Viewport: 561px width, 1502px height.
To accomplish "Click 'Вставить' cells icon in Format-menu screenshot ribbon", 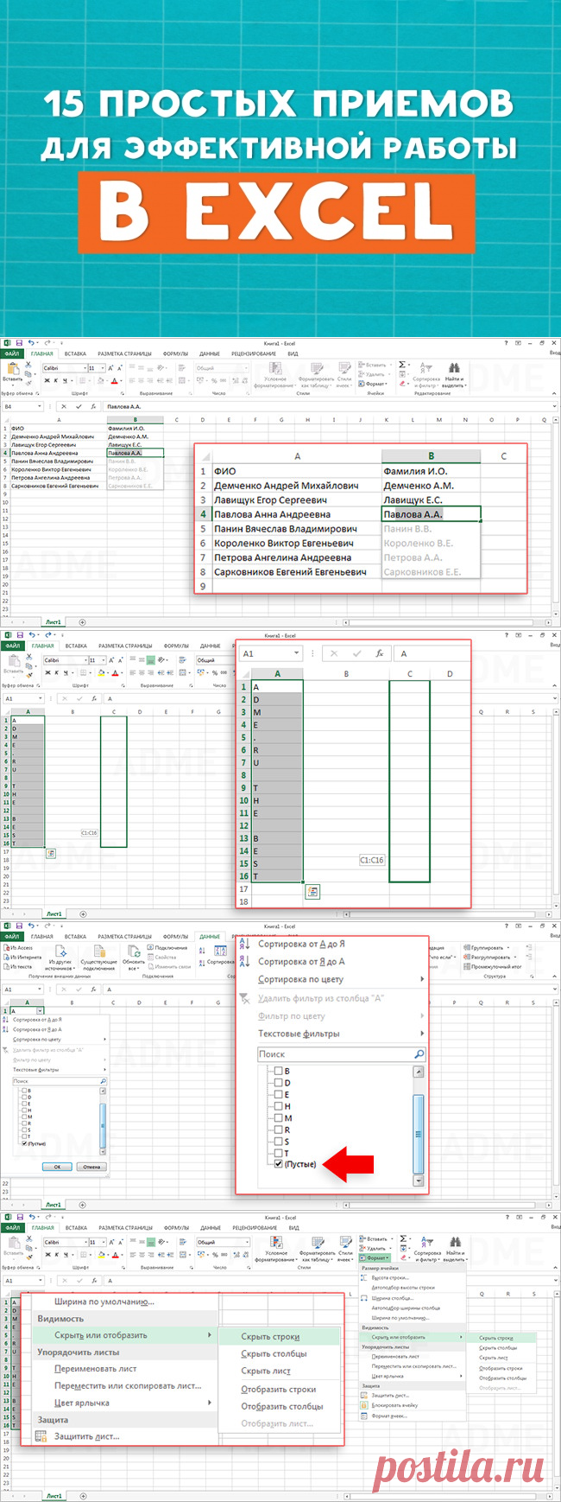I will [362, 1238].
